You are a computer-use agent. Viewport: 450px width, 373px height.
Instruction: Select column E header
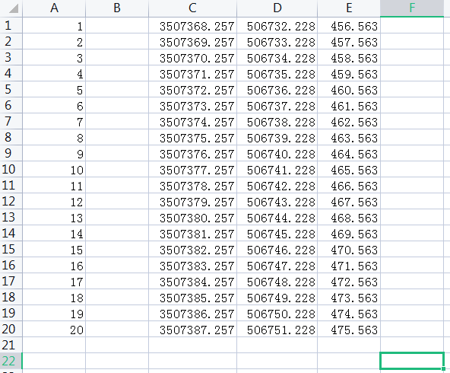349,8
